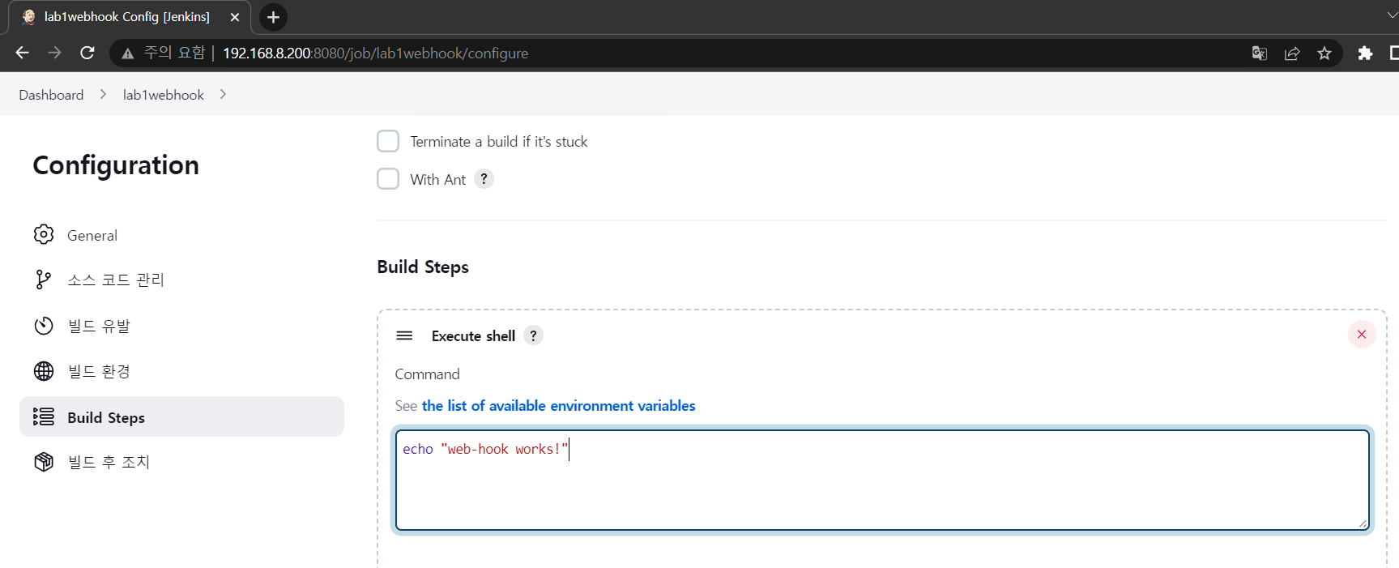1399x568 pixels.
Task: Remove the Execute shell build step
Action: coord(1361,335)
